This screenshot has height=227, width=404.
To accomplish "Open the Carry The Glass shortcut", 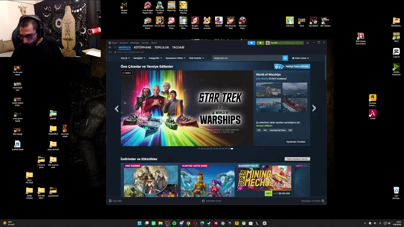I will click(183, 23).
